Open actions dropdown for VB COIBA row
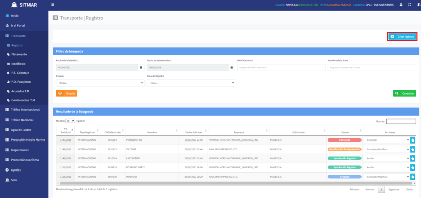Image resolution: width=421 pixels, height=198 pixels. (387, 149)
